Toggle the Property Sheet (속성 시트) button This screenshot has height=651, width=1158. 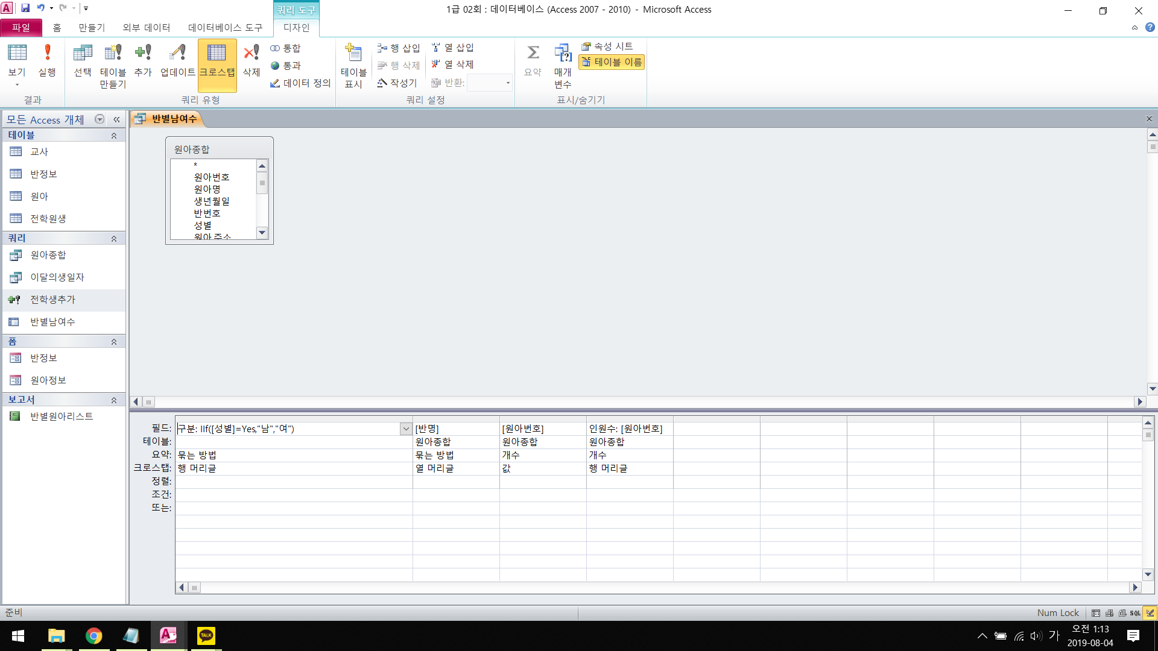pyautogui.click(x=607, y=46)
